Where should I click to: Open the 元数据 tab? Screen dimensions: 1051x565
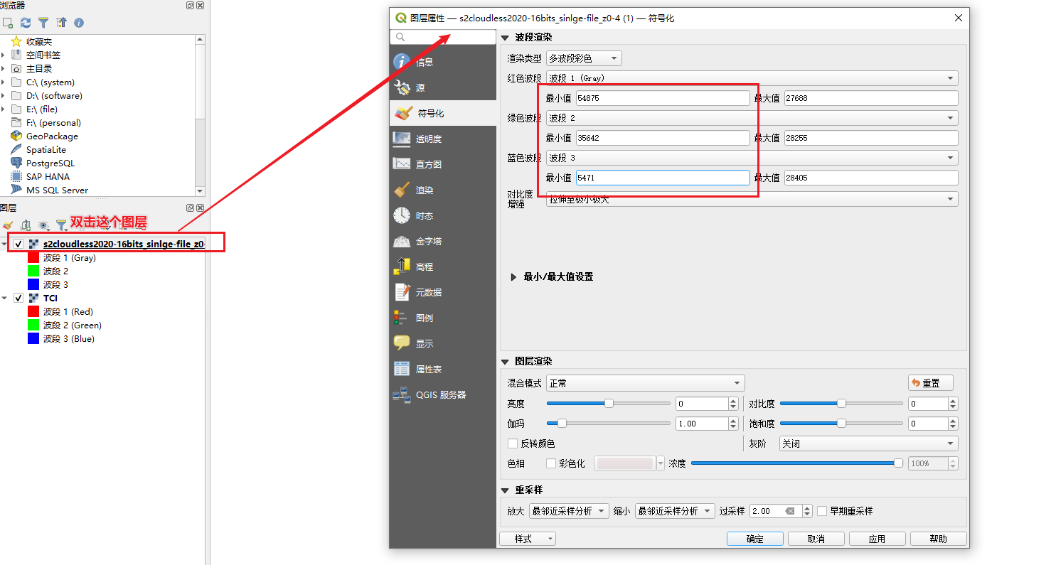(x=443, y=292)
